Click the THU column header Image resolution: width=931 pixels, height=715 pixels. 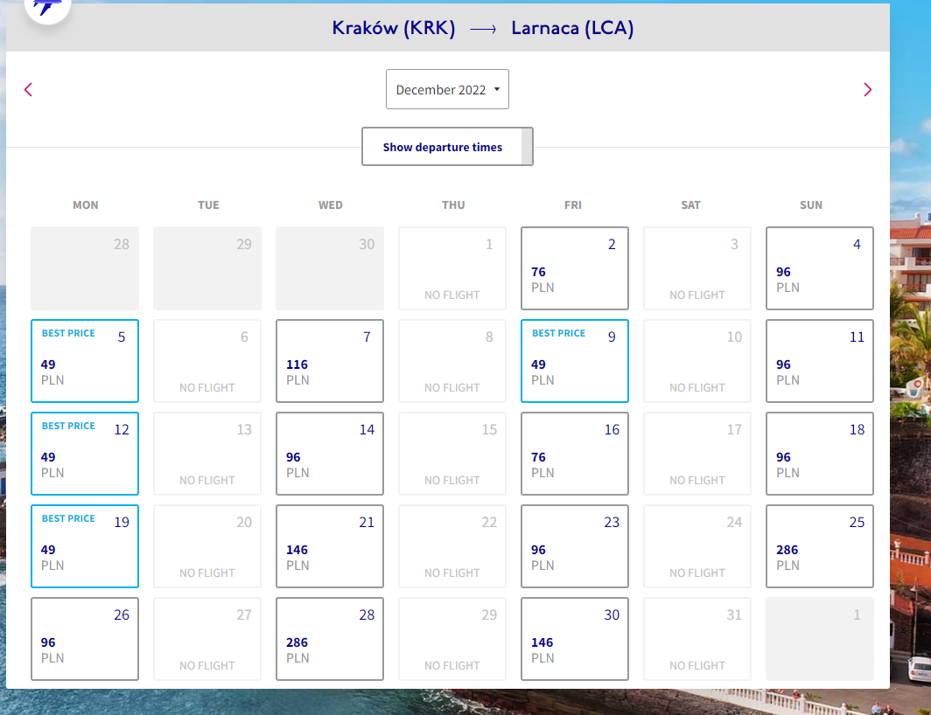(453, 205)
